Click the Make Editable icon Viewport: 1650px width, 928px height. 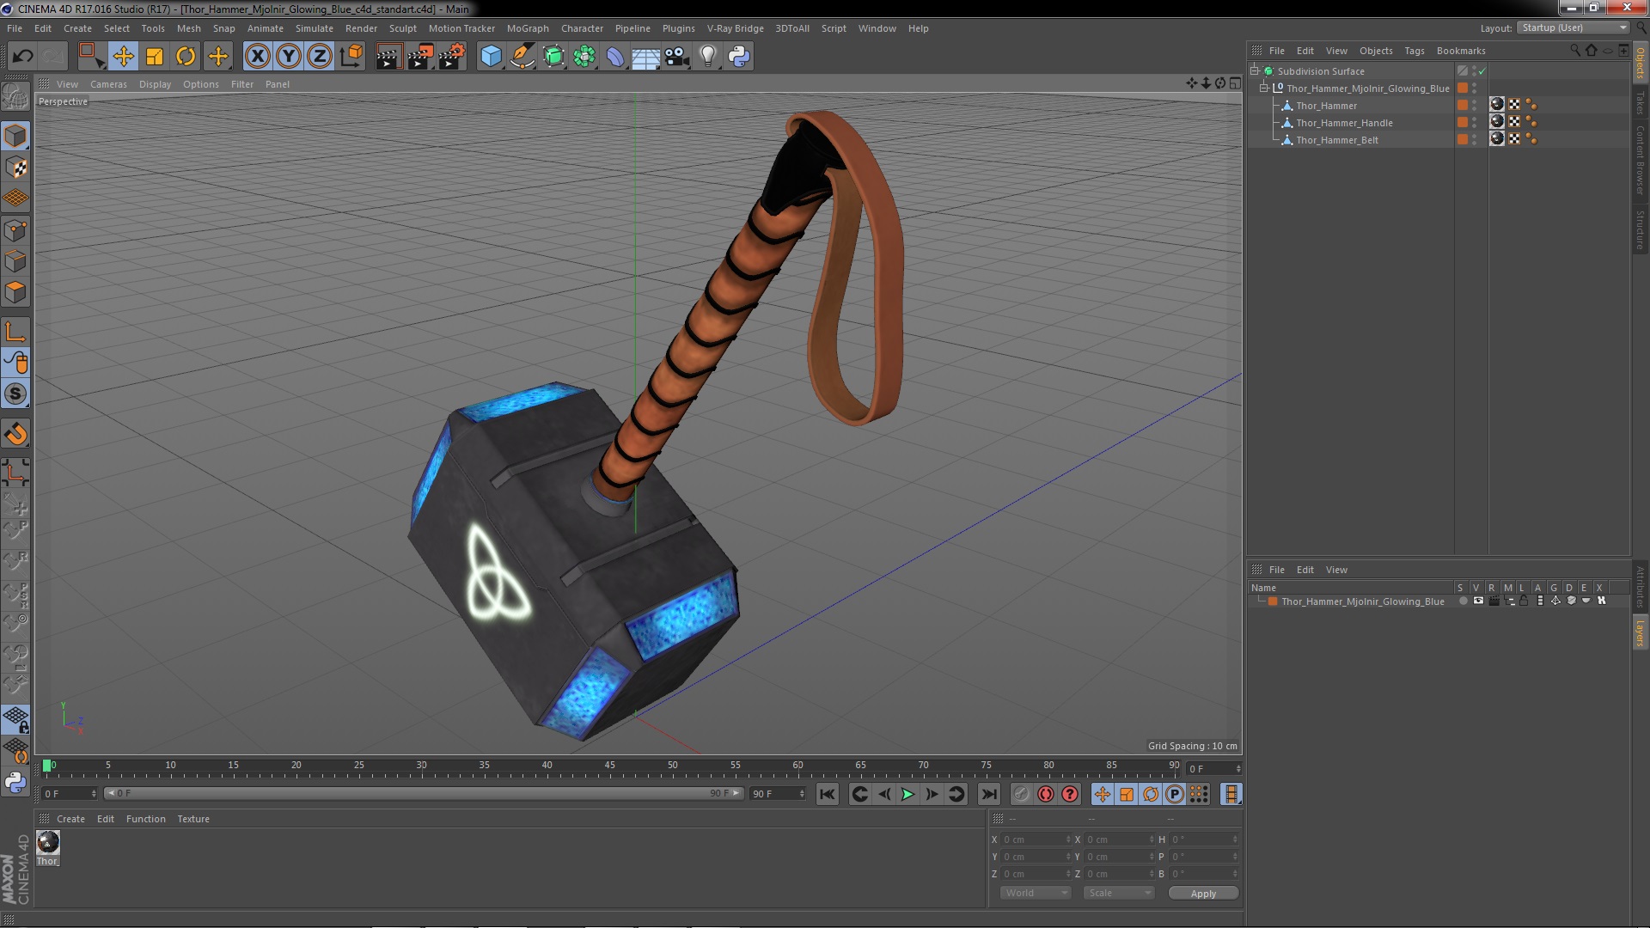(x=15, y=96)
